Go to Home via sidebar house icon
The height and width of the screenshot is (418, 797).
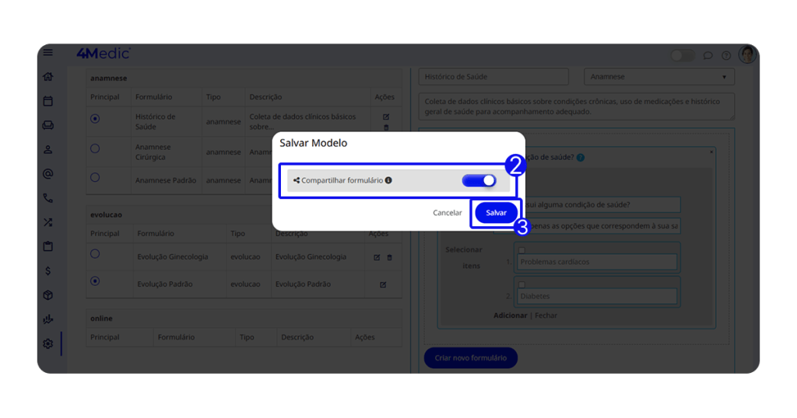pyautogui.click(x=48, y=77)
